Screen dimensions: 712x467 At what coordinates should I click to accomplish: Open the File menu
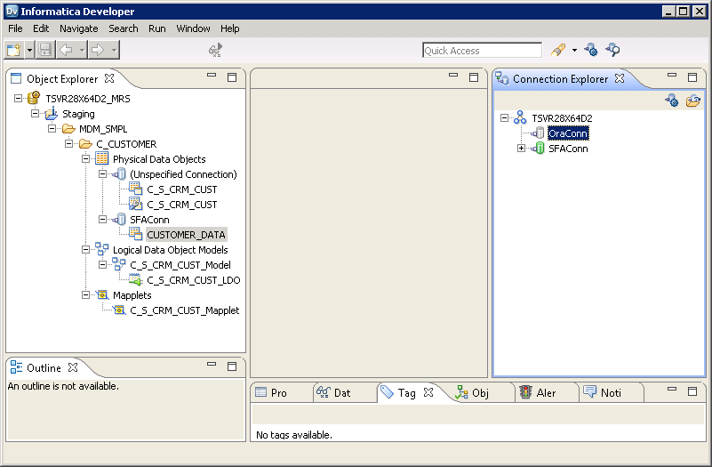(x=15, y=28)
